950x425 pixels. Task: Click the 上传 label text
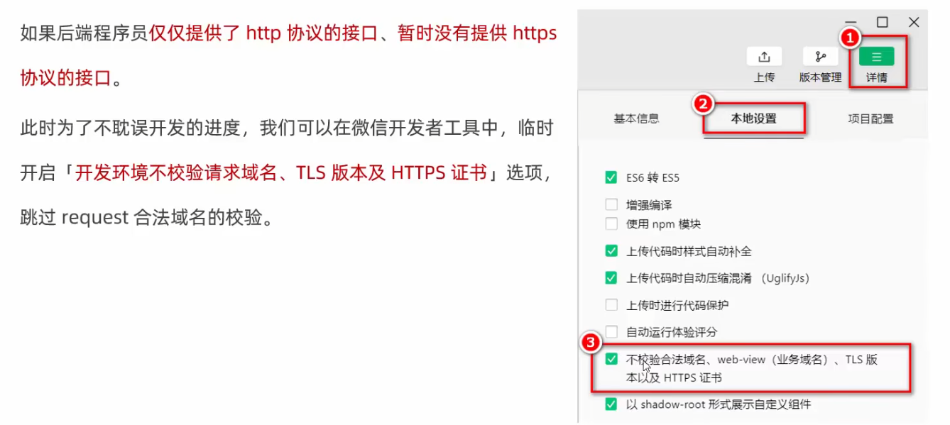pyautogui.click(x=764, y=77)
